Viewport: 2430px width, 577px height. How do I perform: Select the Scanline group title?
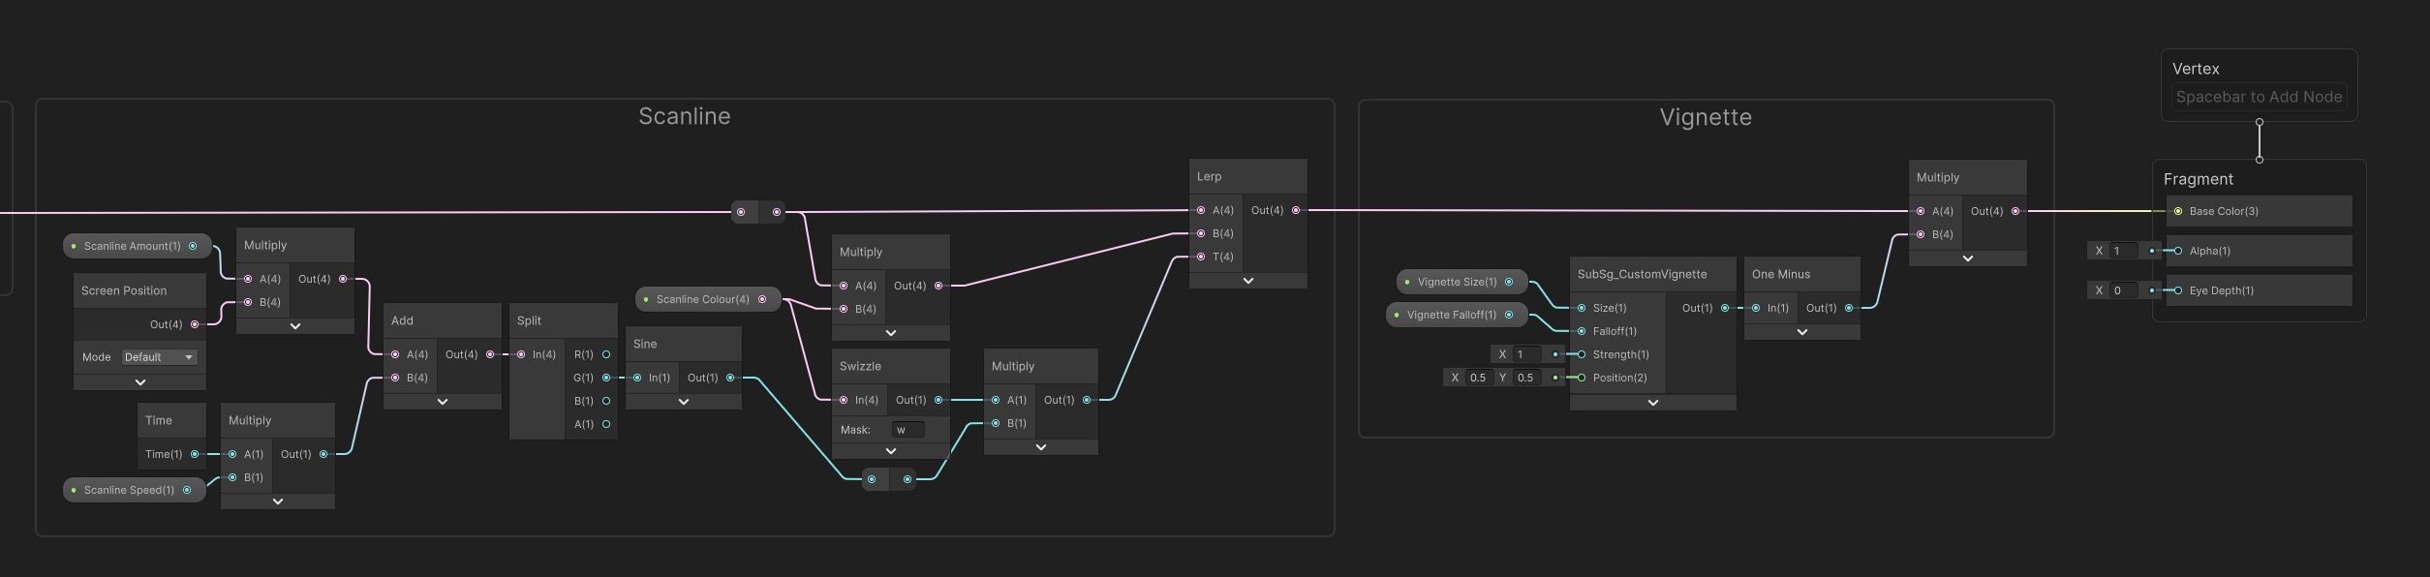(685, 116)
